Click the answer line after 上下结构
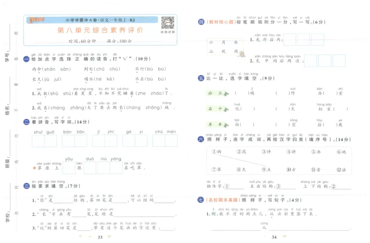 (341, 187)
